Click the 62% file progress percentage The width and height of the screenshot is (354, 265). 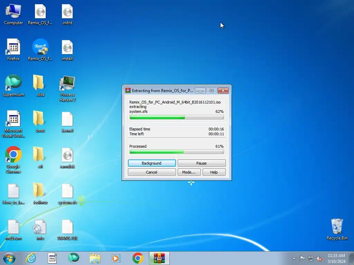(x=220, y=111)
